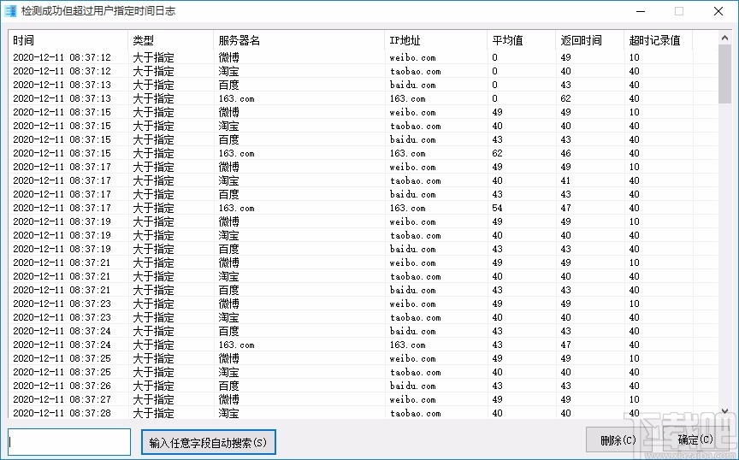The height and width of the screenshot is (460, 739).
Task: Click taobao.com in the 08:37:25 row
Action: [x=416, y=372]
